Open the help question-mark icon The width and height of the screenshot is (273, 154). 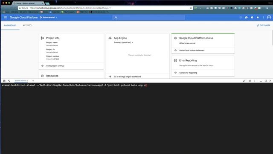(252, 18)
